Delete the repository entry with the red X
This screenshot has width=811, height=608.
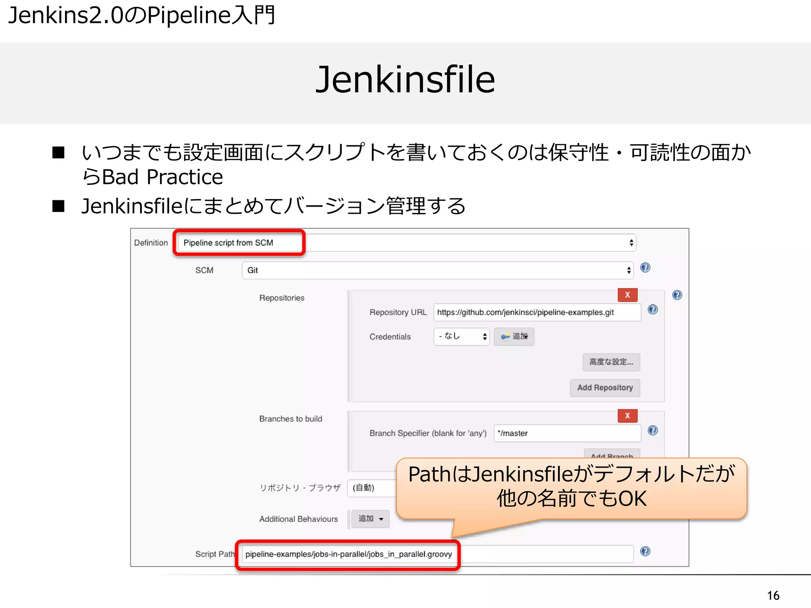pos(628,295)
